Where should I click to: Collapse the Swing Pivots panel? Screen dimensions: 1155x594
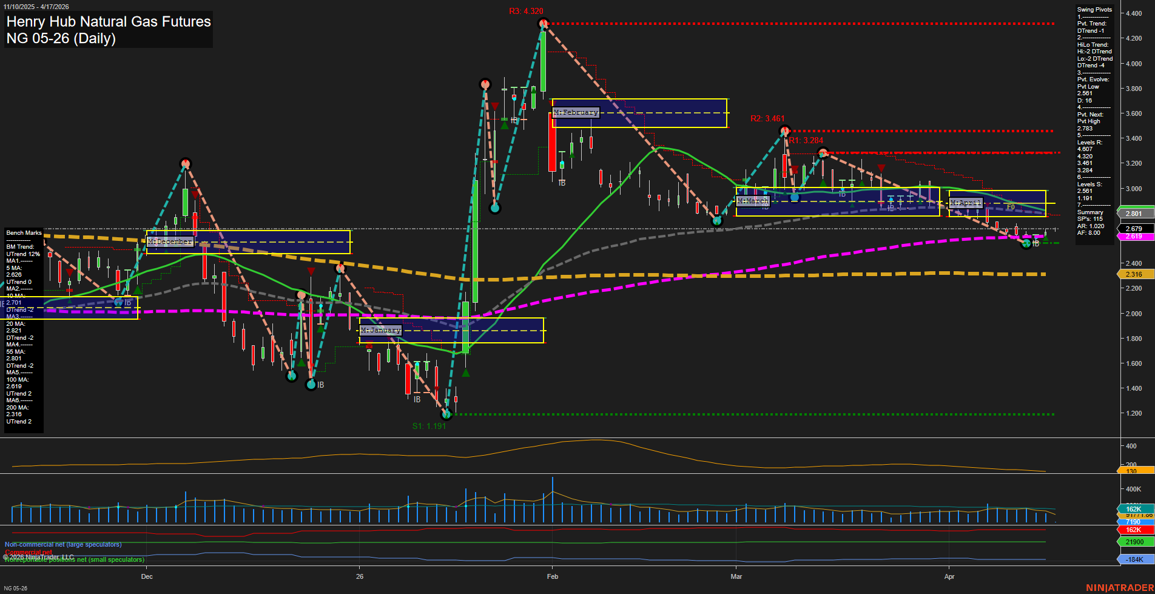1094,10
